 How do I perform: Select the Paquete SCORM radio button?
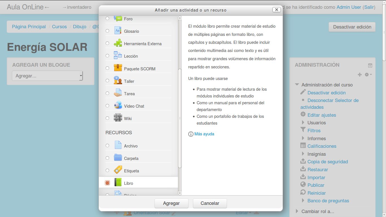pyautogui.click(x=107, y=68)
